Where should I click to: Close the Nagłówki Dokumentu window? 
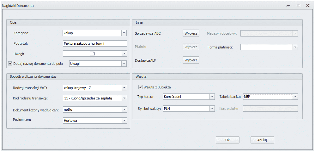(x=308, y=6)
